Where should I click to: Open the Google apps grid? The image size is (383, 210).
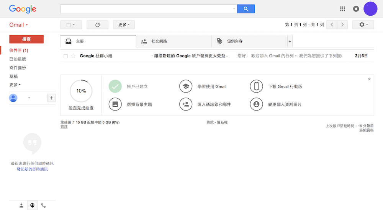click(342, 9)
